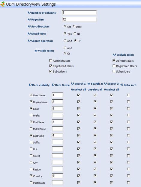Select Desc sort direction radio button

point(74,26)
